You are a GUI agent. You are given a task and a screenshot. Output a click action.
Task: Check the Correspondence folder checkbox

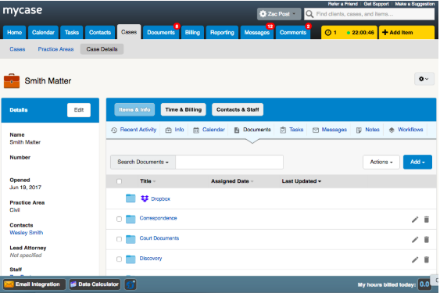click(119, 219)
